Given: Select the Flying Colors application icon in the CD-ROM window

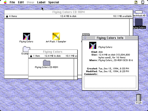Looking at the screenshot, I should 27,36.
